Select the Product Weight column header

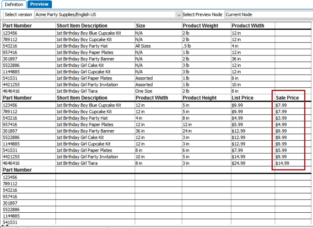tap(201, 26)
